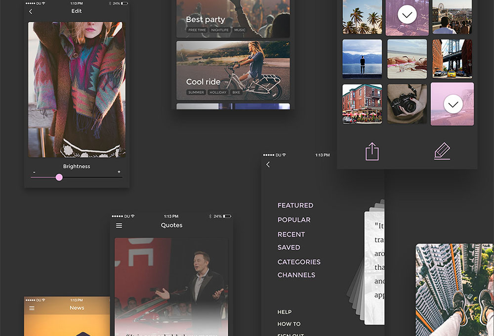494x336 pixels.
Task: Tap the battery indicator on Edit screen
Action: coord(124,3)
